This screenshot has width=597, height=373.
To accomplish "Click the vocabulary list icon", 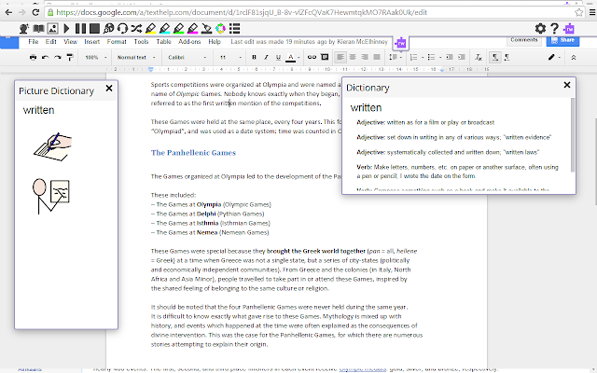I will (x=234, y=29).
